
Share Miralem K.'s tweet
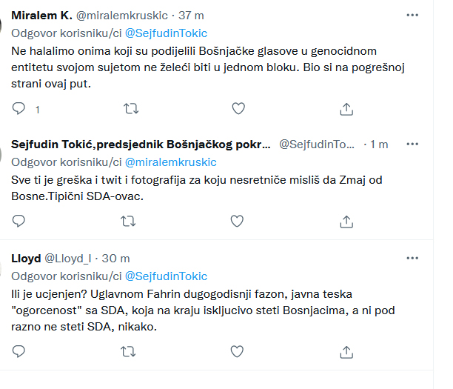(x=346, y=109)
